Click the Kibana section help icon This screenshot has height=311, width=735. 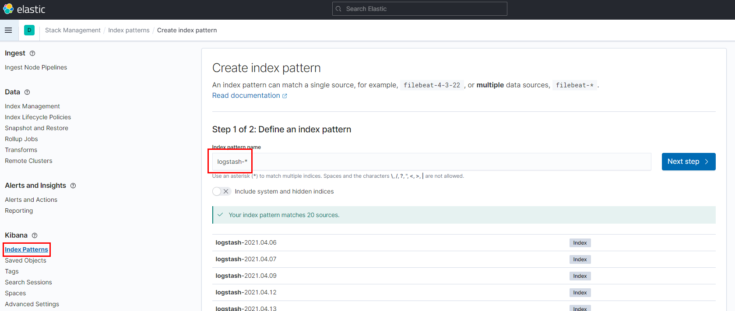point(35,235)
